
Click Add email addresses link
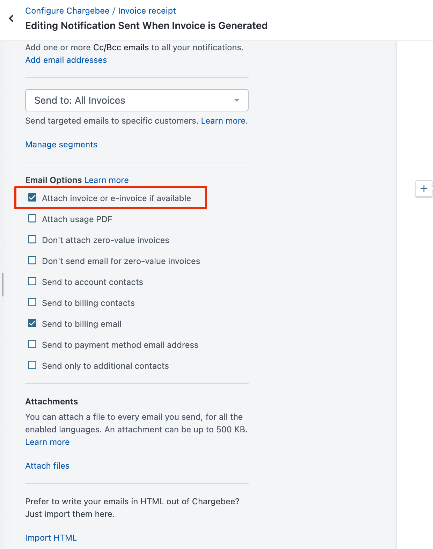click(x=66, y=60)
